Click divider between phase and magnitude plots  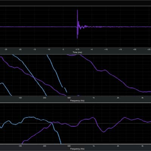pos(75,103)
